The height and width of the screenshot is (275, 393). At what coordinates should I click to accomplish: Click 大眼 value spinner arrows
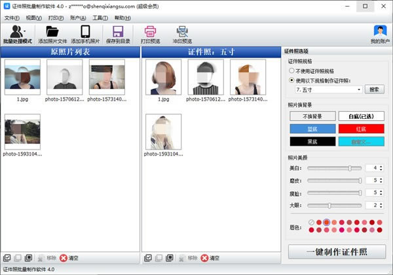tap(381, 205)
